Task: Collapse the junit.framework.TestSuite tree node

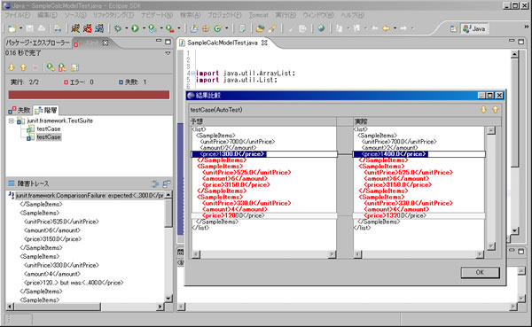Action: (12, 121)
